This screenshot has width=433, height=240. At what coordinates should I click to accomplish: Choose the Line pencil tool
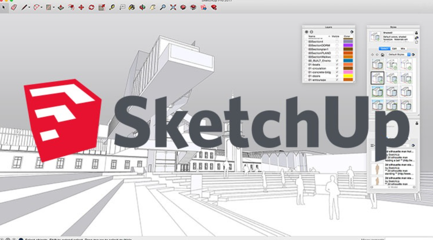(x=24, y=7)
